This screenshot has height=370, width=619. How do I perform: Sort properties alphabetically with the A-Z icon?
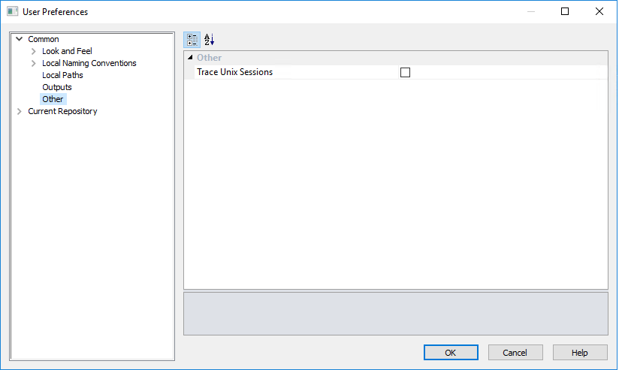click(210, 40)
